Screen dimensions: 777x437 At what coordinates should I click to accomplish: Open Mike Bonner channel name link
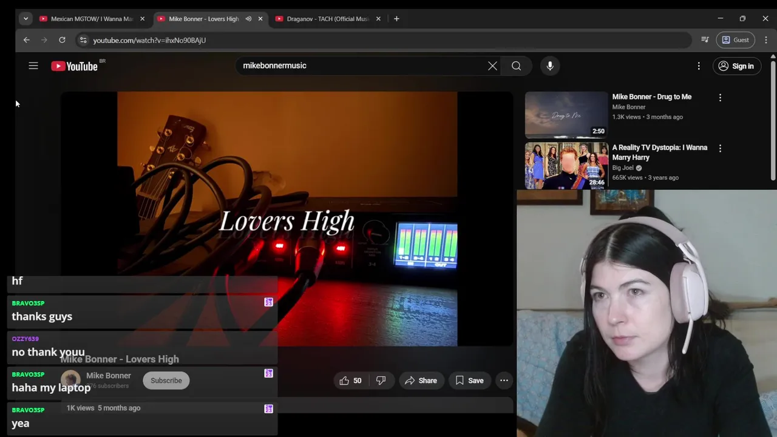coord(109,376)
